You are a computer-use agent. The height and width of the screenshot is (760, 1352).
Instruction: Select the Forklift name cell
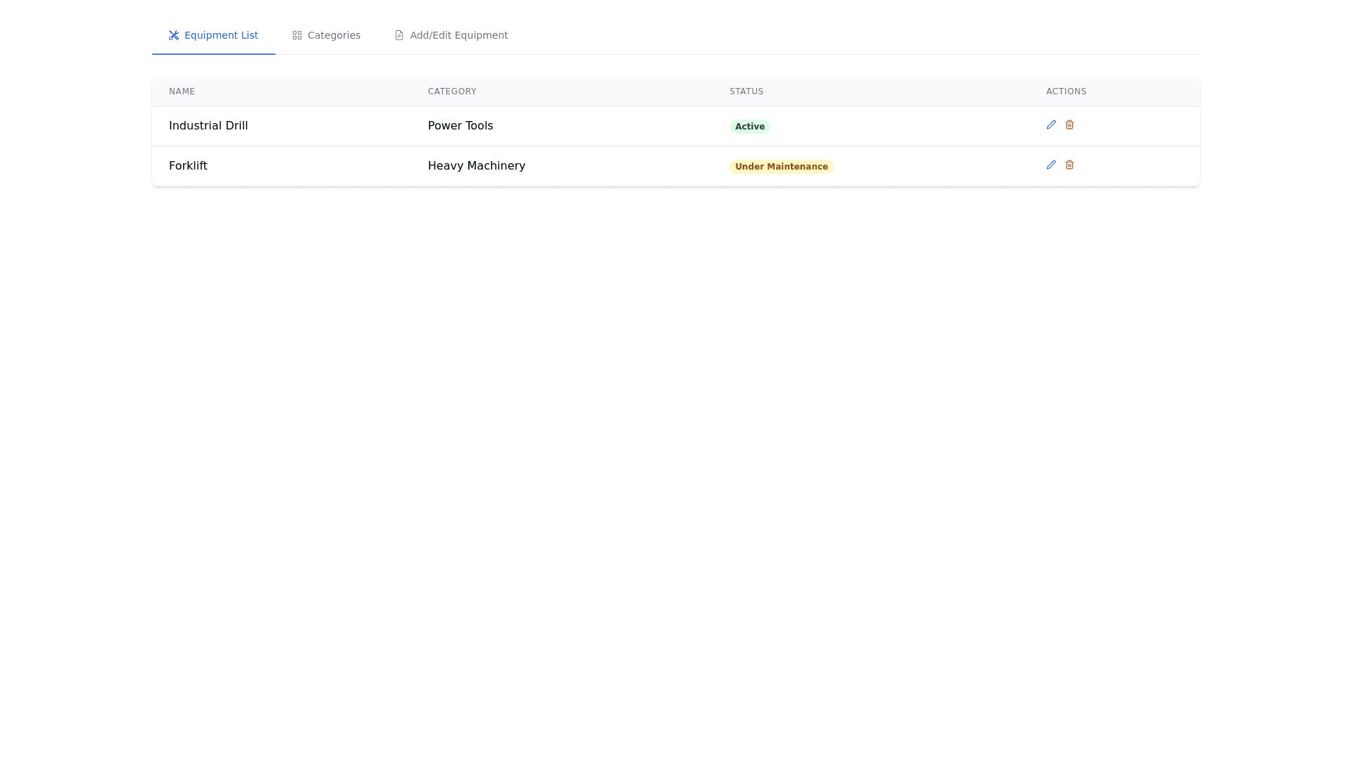(x=188, y=166)
